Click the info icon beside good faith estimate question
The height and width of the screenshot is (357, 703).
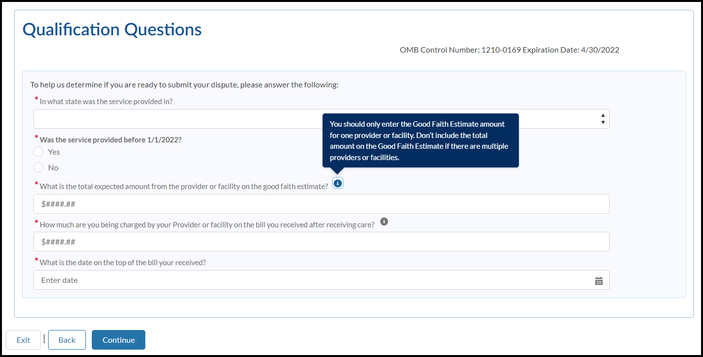click(x=337, y=183)
